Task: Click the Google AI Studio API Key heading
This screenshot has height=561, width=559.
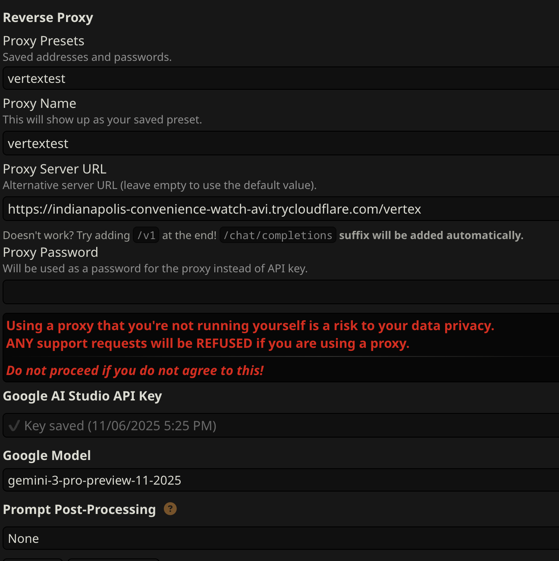Action: [x=82, y=396]
